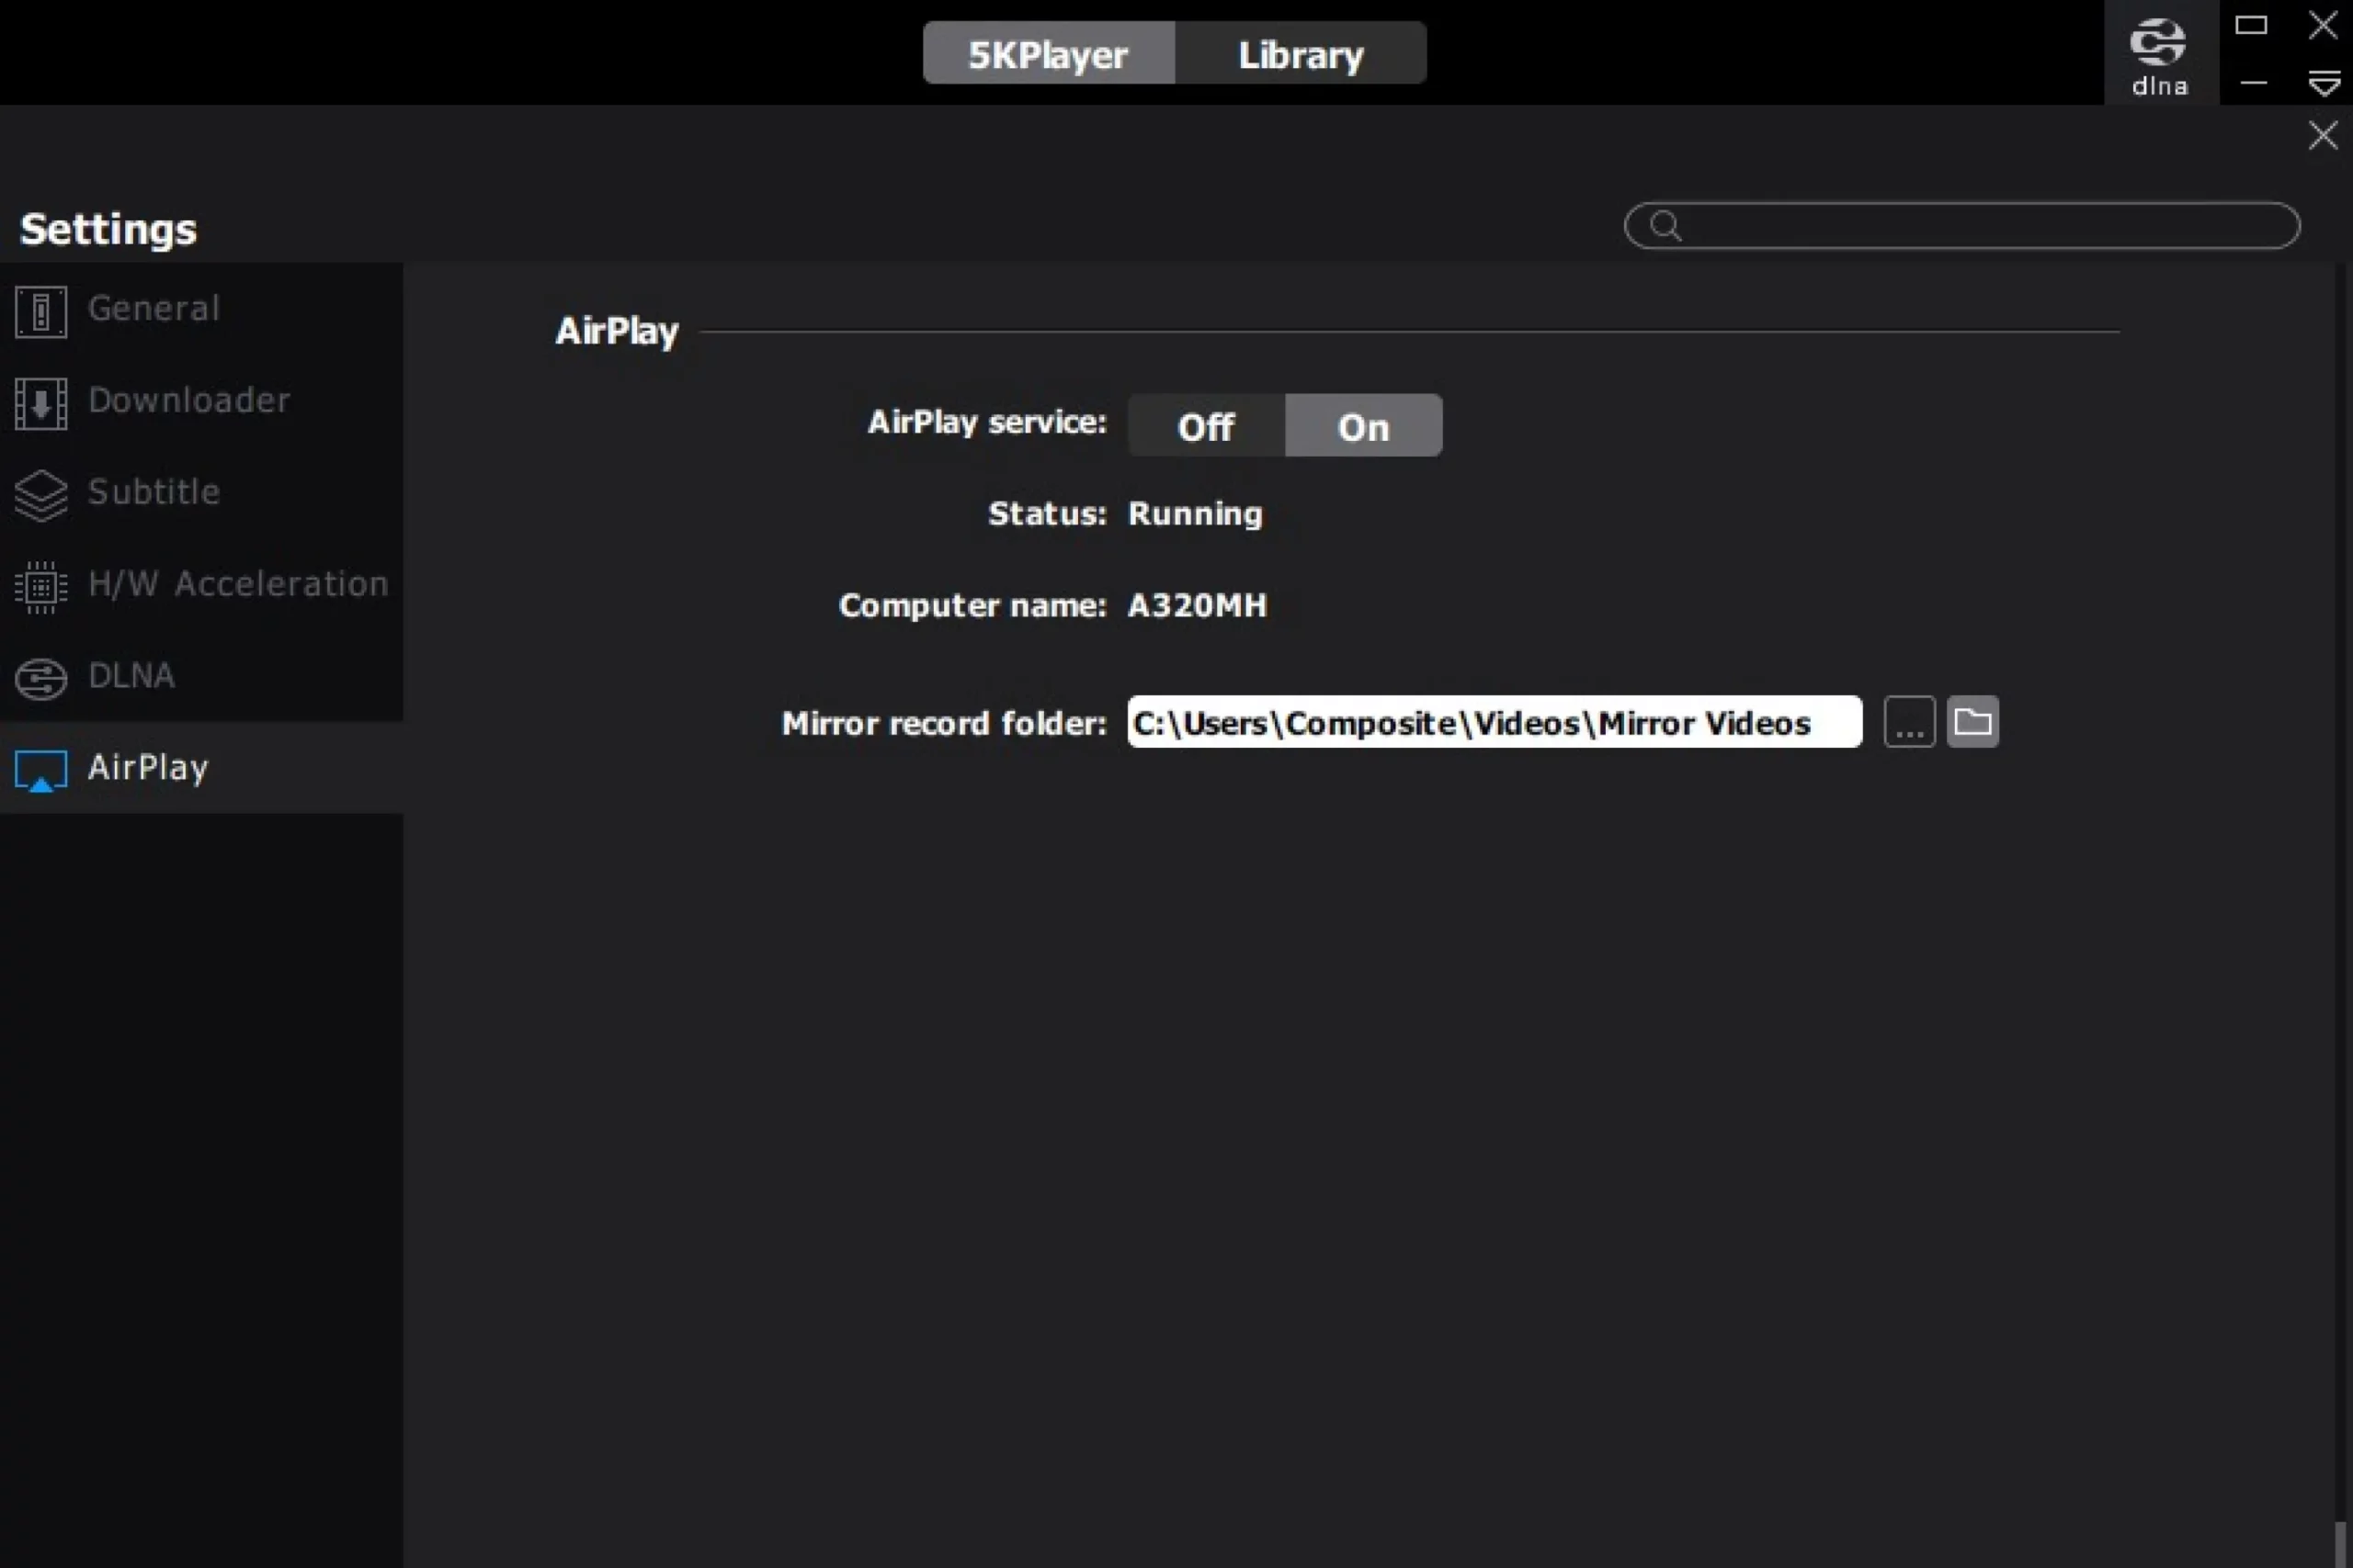Click the Subtitle layers icon
2353x1568 pixels.
click(x=41, y=495)
